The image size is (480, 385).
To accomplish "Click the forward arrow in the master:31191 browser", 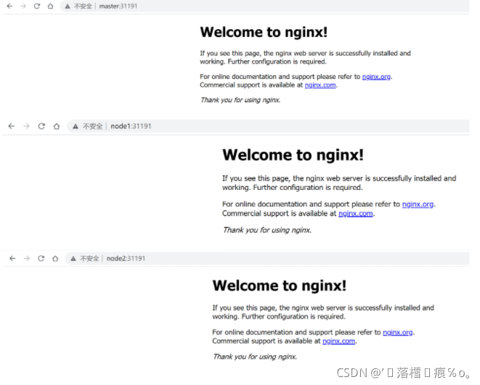I will 23,6.
